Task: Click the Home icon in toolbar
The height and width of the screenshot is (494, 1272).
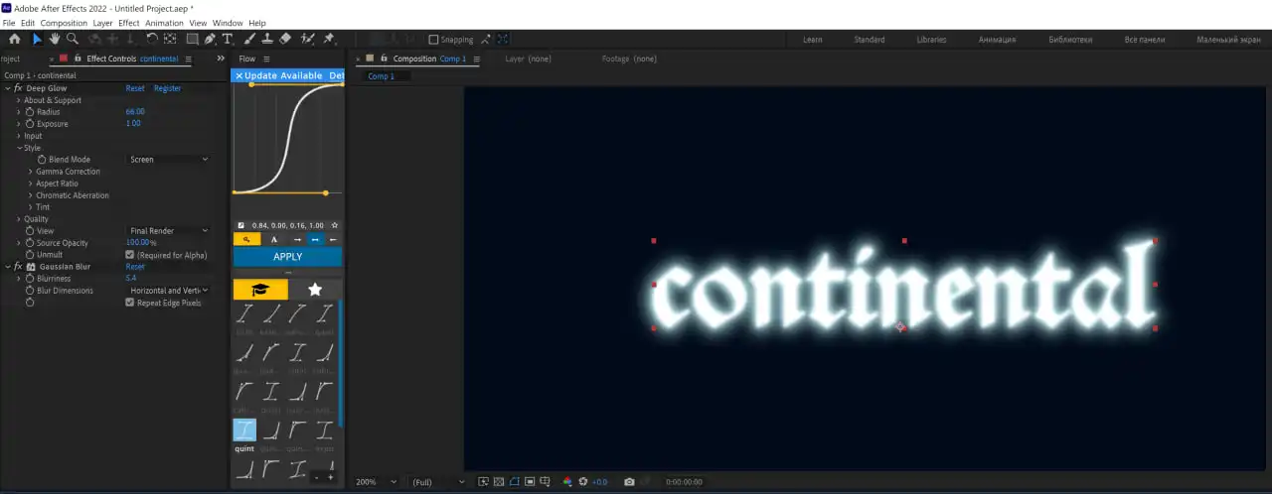Action: pos(14,39)
